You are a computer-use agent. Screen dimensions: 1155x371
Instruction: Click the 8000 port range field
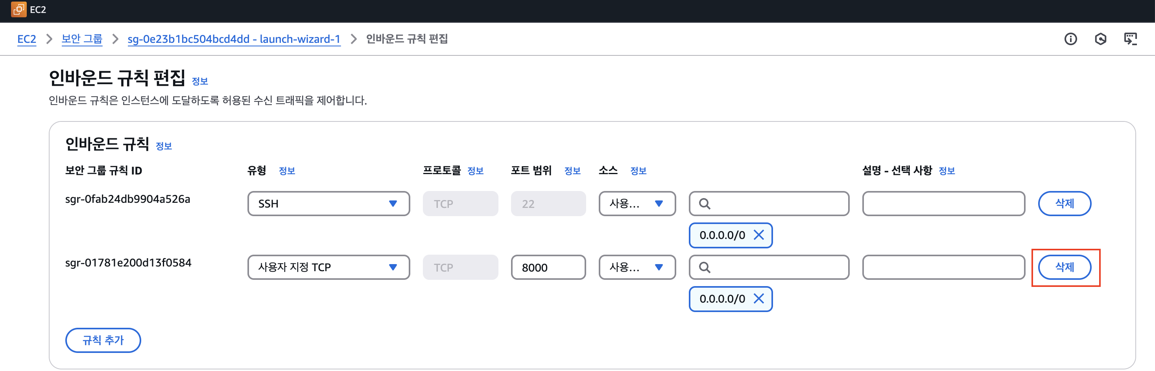point(548,267)
